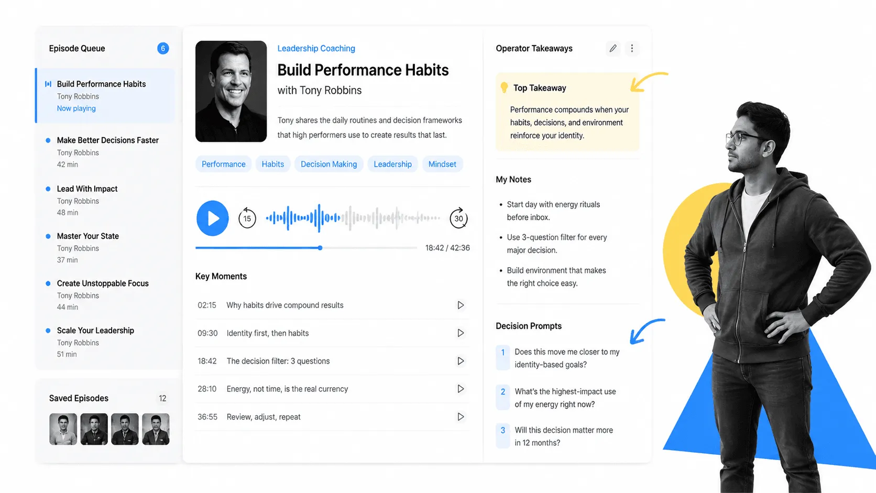This screenshot has height=493, width=876.
Task: Click note 'Start day with energy rituals'
Action: tap(553, 211)
